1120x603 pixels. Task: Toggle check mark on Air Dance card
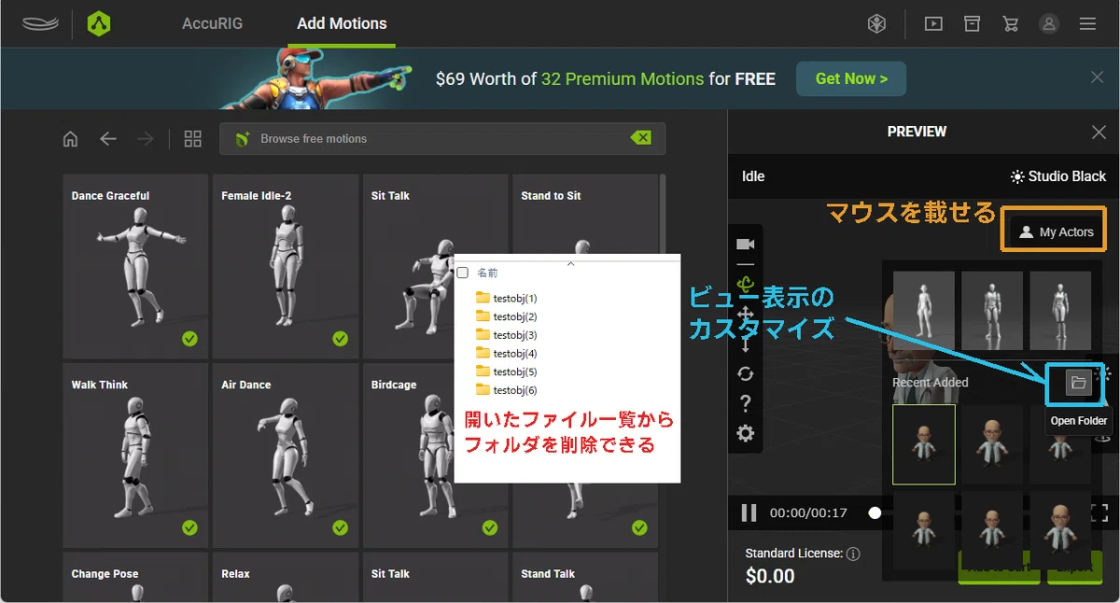pos(340,527)
